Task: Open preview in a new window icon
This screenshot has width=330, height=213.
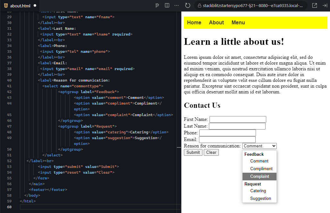Action: click(x=315, y=5)
